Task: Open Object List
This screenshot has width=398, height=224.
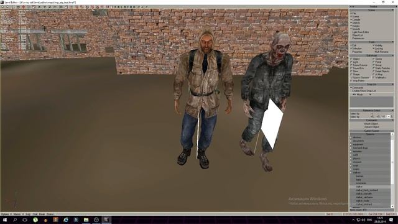Action: [358, 35]
